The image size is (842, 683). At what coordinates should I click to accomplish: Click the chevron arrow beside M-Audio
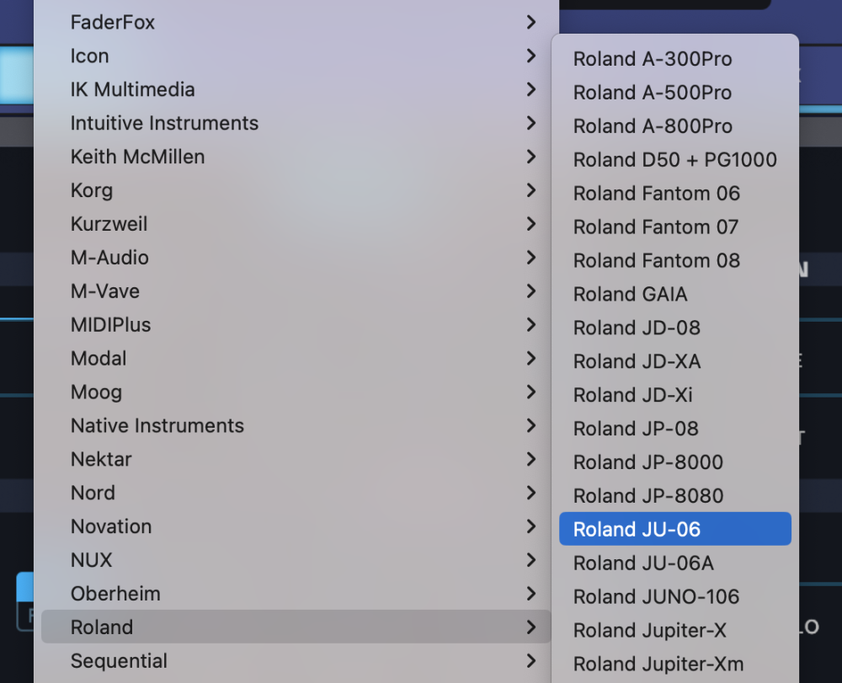click(530, 258)
